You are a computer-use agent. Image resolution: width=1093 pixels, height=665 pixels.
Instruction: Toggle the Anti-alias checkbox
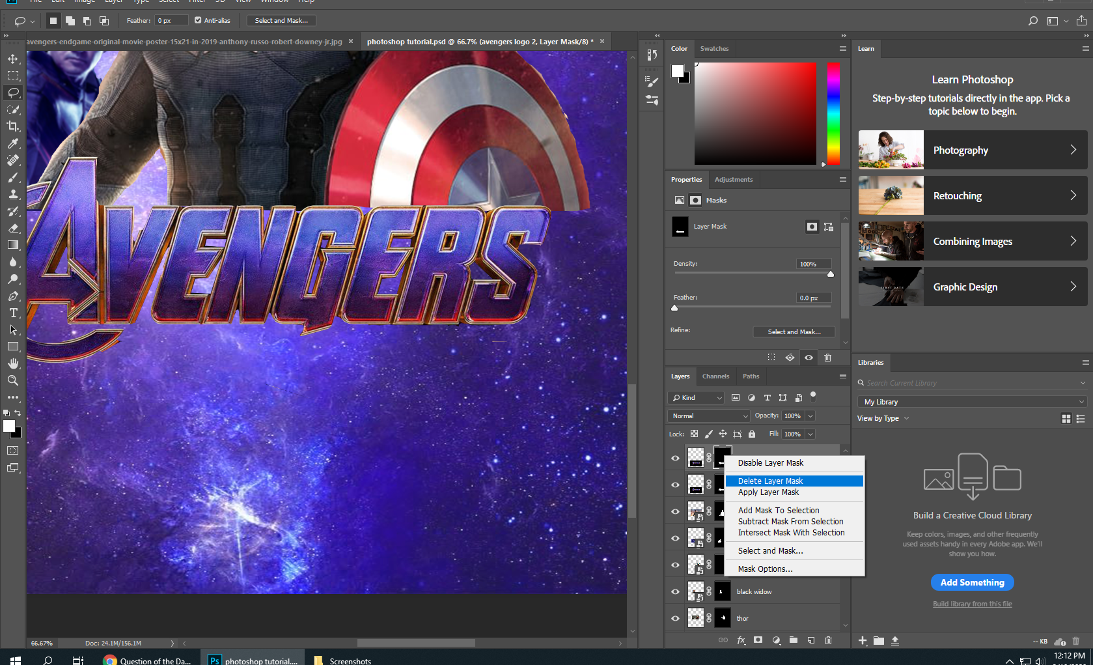click(198, 20)
